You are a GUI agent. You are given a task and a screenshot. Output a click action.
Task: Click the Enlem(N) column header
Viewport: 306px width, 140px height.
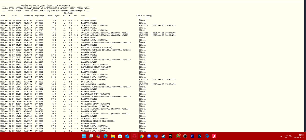pyautogui.click(x=28, y=15)
